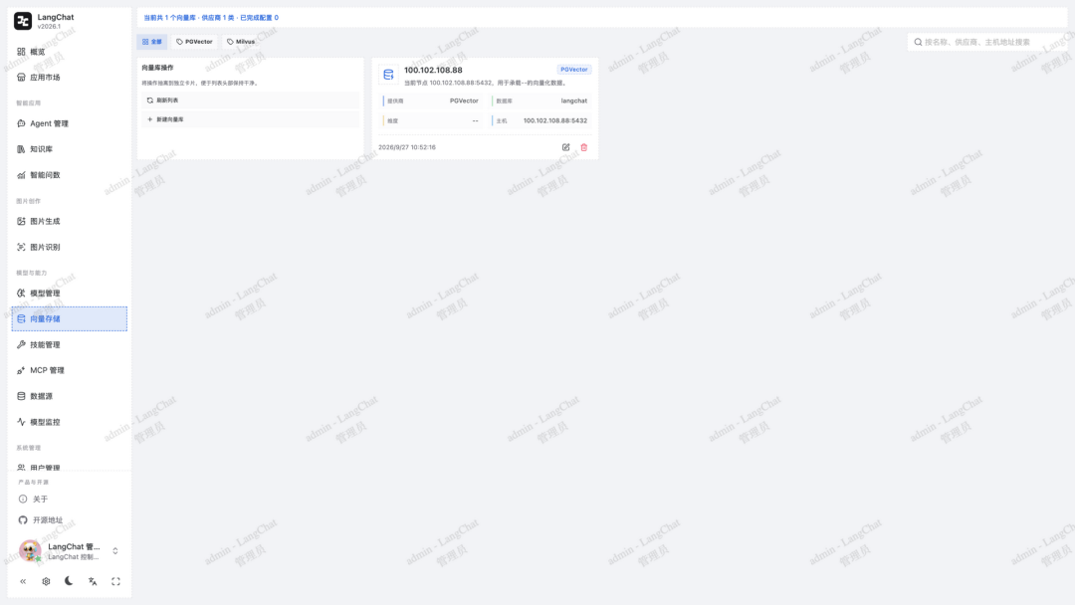Viewport: 1075px width, 605px height.
Task: Filter by the Milvus tag
Action: click(x=241, y=42)
